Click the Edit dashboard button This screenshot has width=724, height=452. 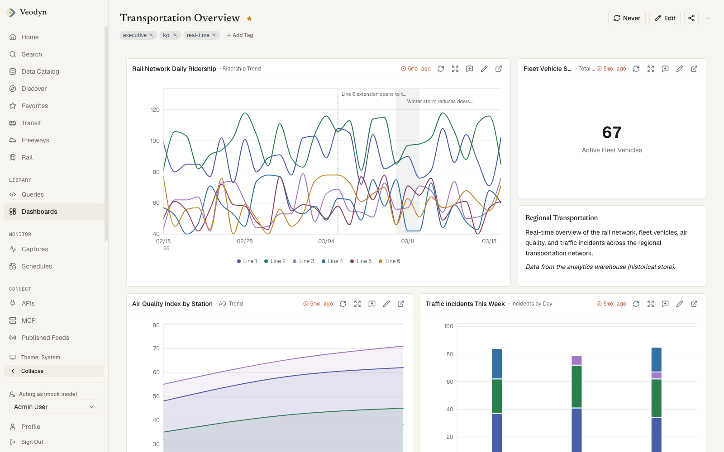[665, 18]
